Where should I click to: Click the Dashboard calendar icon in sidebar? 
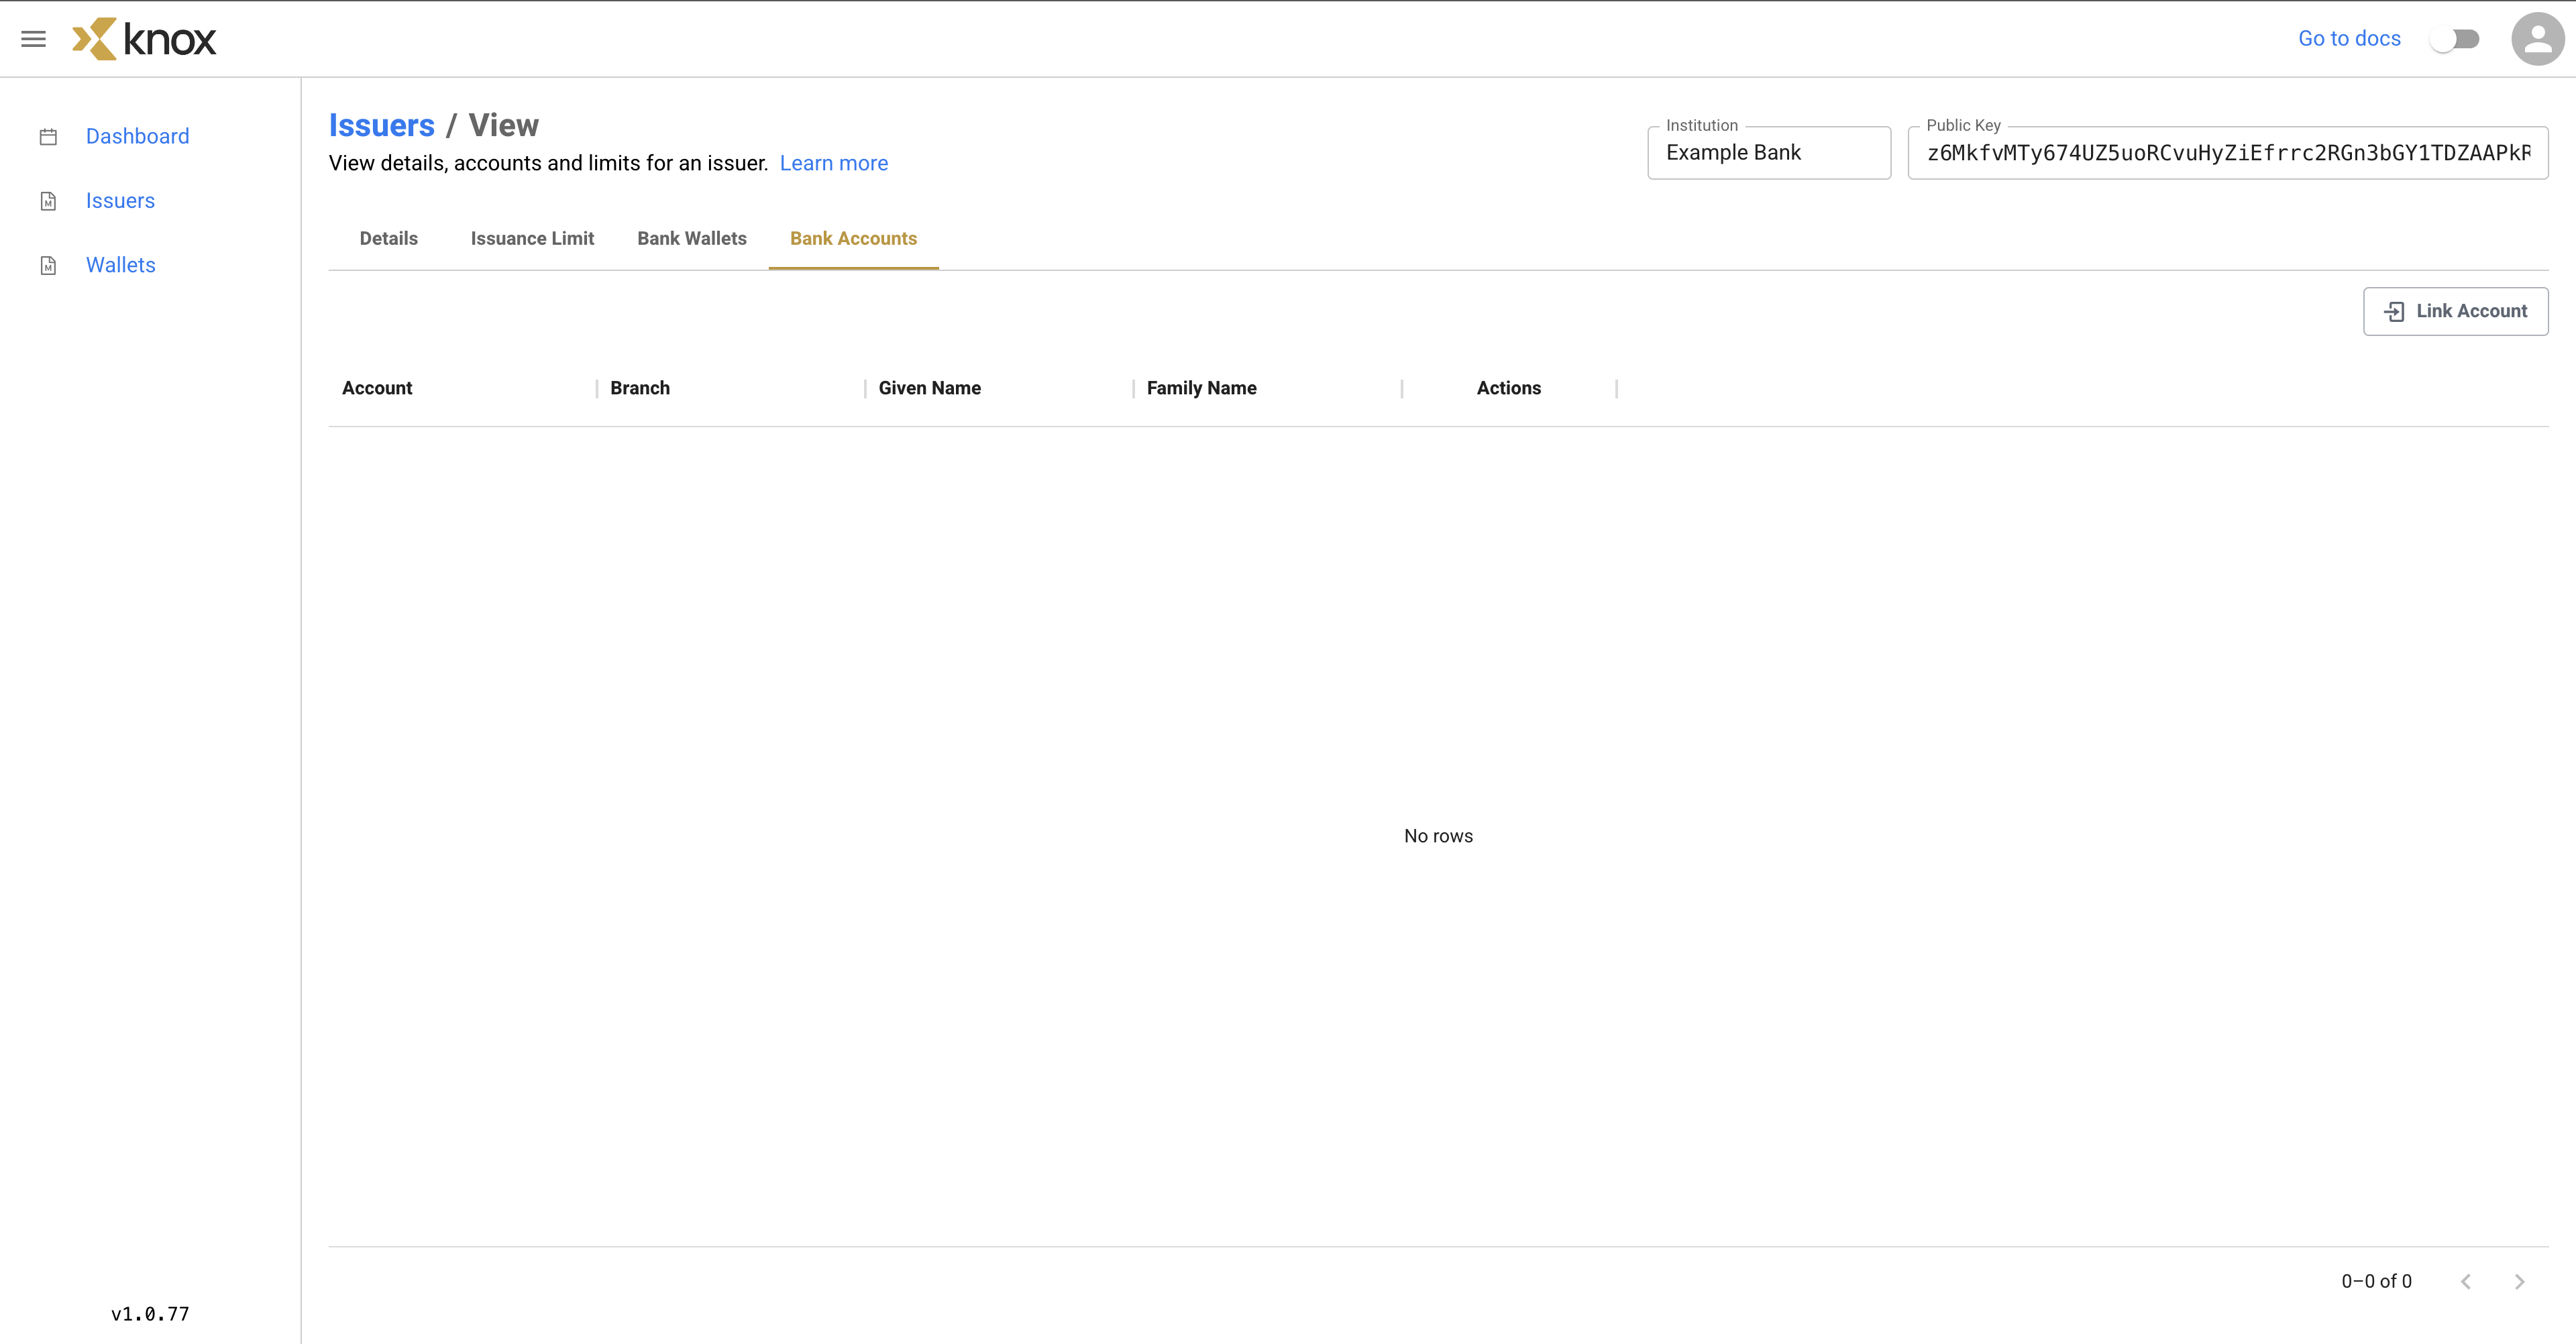(x=48, y=137)
